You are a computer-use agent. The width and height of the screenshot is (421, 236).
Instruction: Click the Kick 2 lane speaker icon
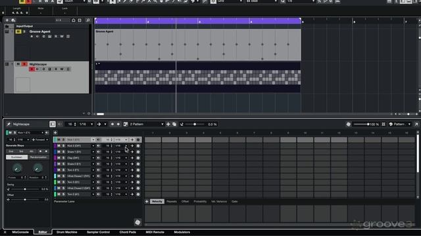click(x=99, y=146)
